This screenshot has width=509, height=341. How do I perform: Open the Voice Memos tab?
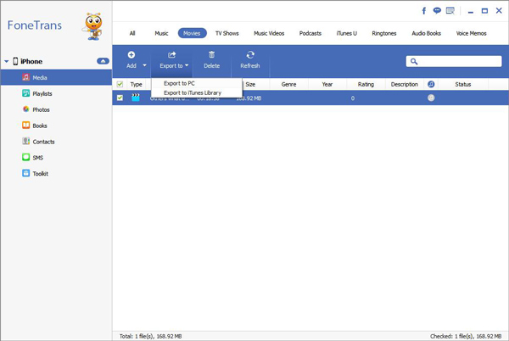click(471, 33)
